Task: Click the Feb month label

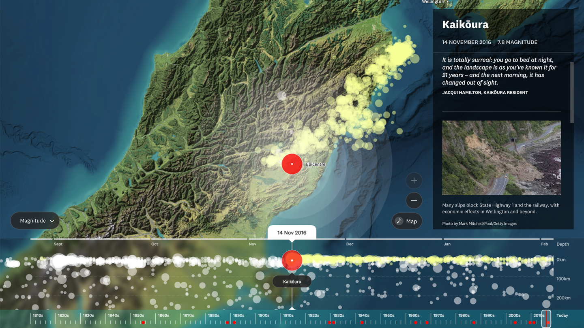Action: [x=544, y=244]
